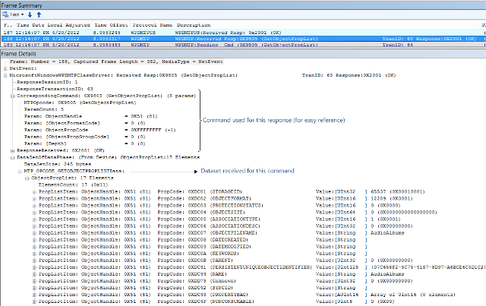Image resolution: width=486 pixels, height=306 pixels.
Task: Expand the NAME PropListItem
Action: pos(34,274)
